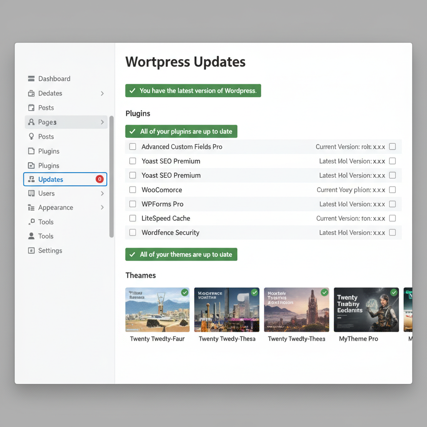Image resolution: width=427 pixels, height=427 pixels.
Task: Click the red Updates count badge
Action: coord(99,179)
